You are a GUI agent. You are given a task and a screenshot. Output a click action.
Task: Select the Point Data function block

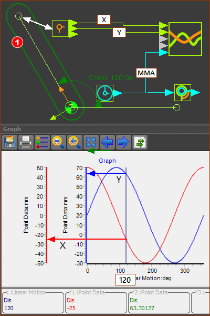pyautogui.click(x=60, y=28)
